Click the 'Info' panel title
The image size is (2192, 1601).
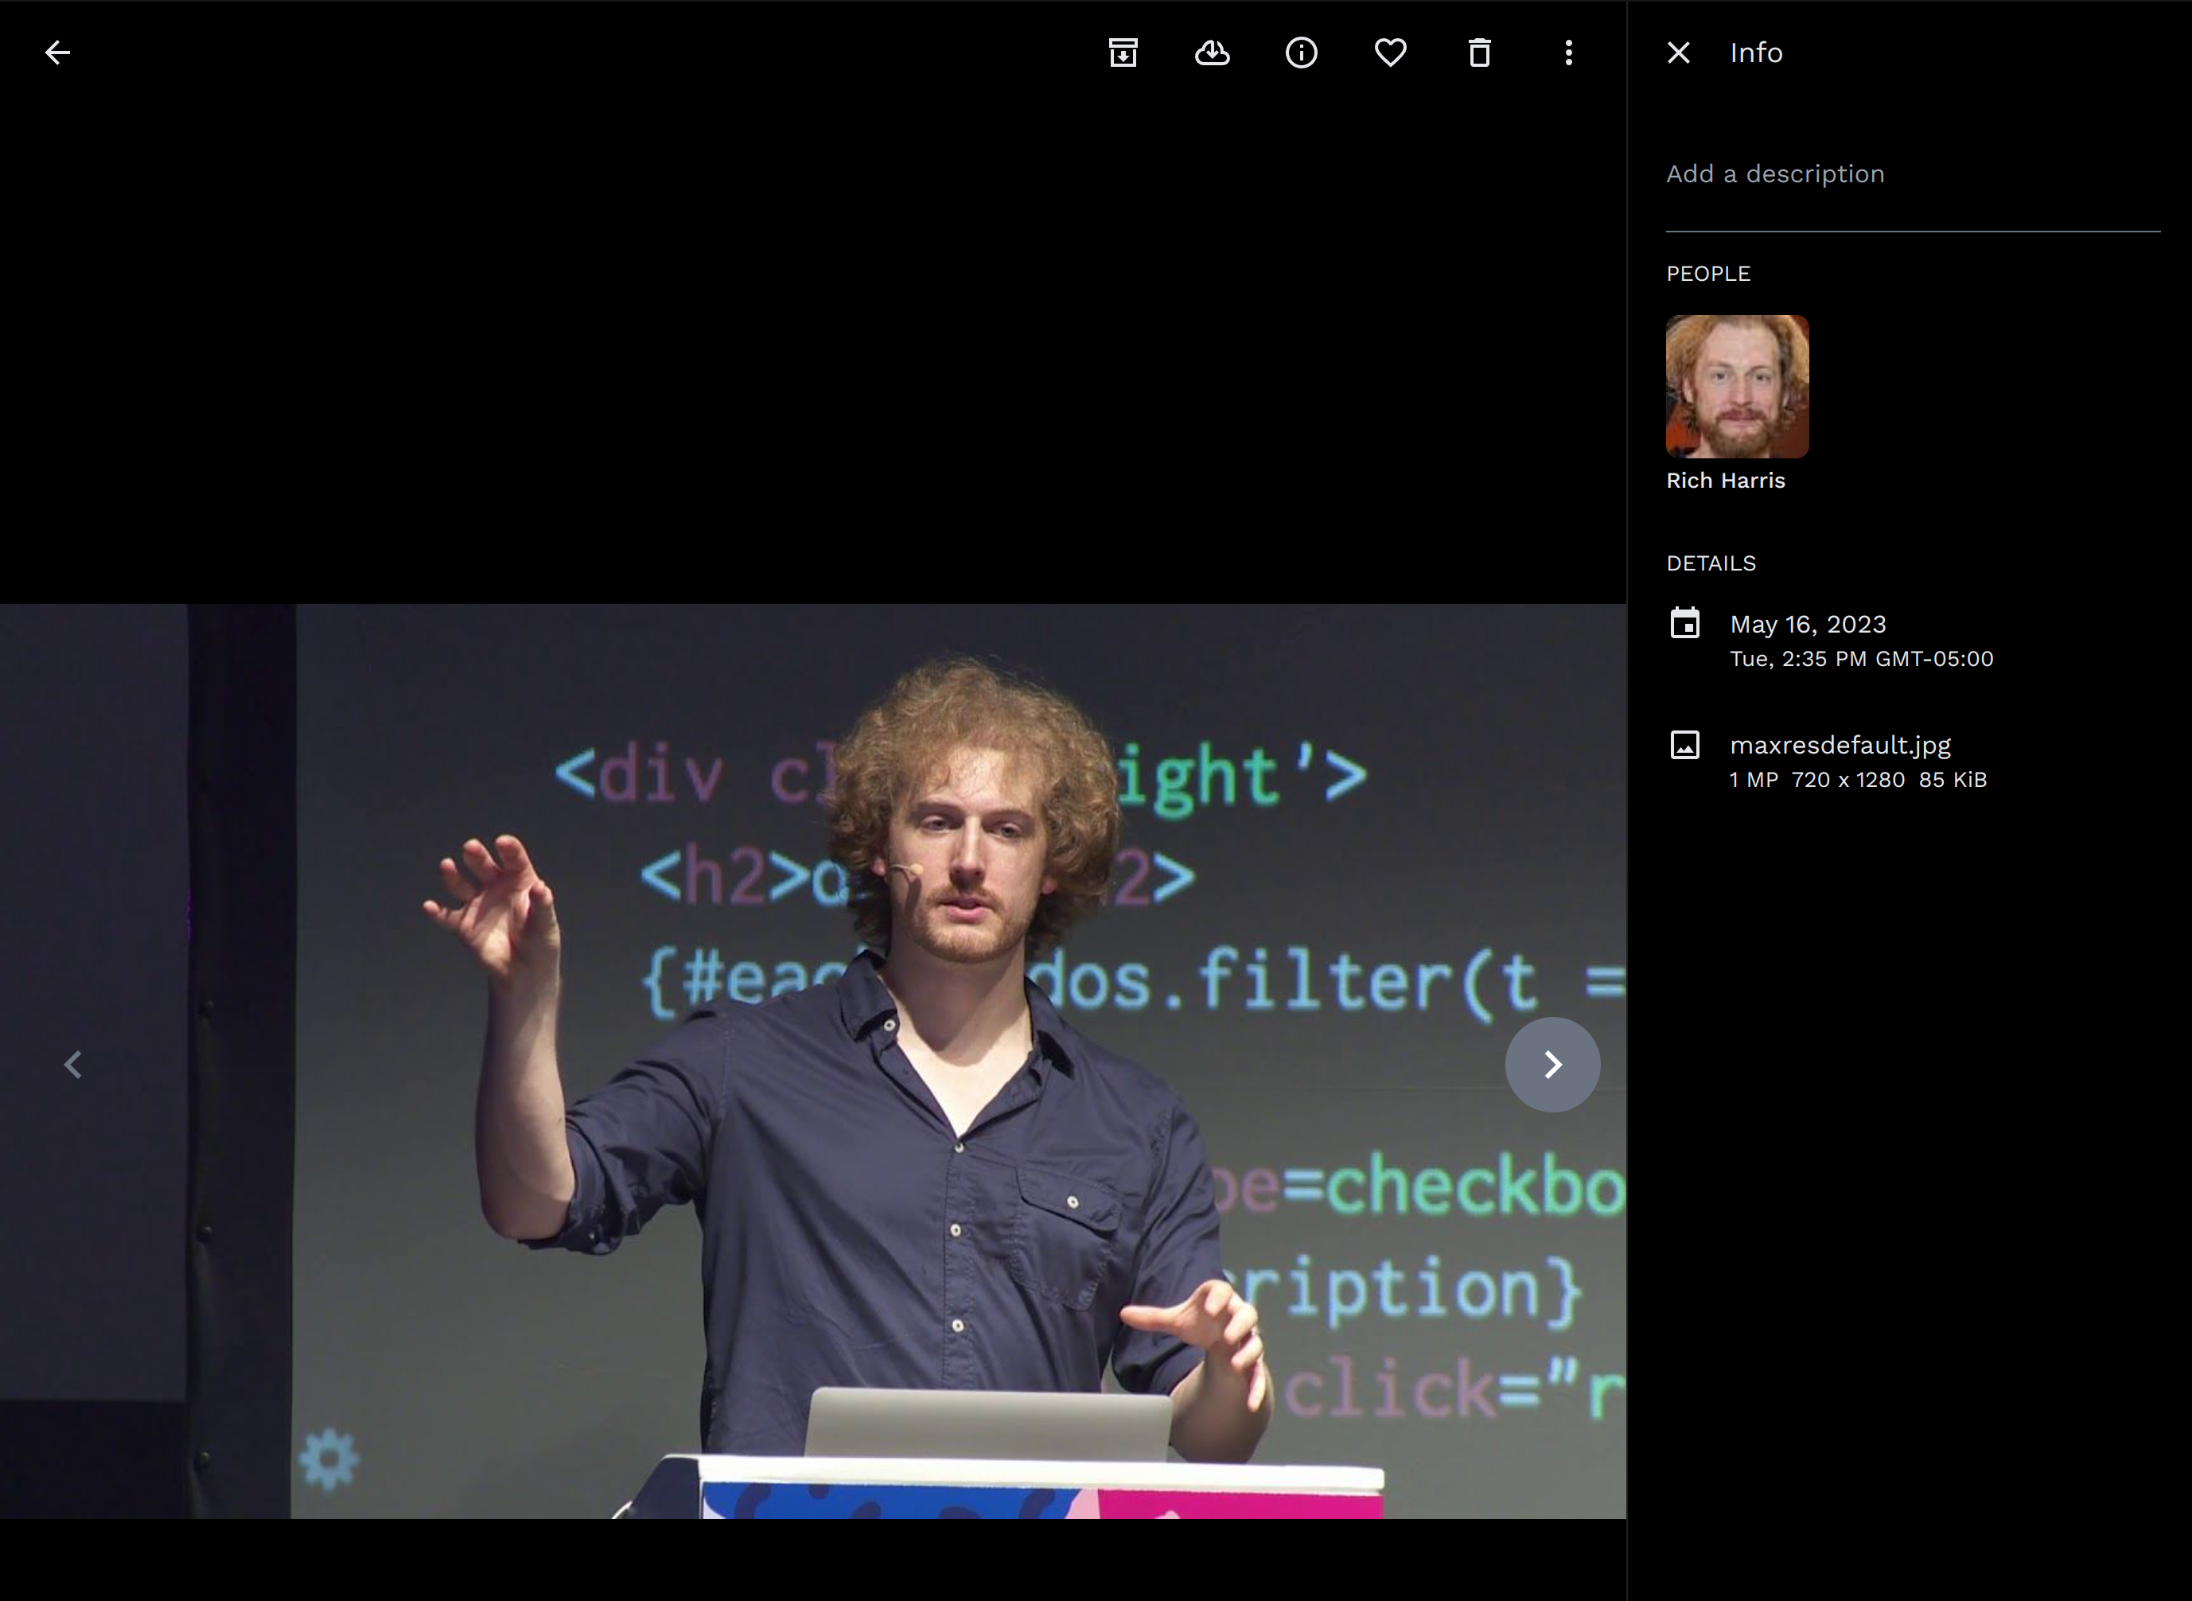1756,53
